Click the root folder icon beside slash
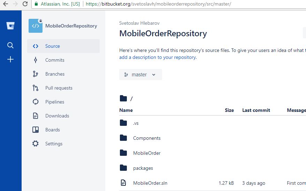306x191 pixels. pos(123,99)
